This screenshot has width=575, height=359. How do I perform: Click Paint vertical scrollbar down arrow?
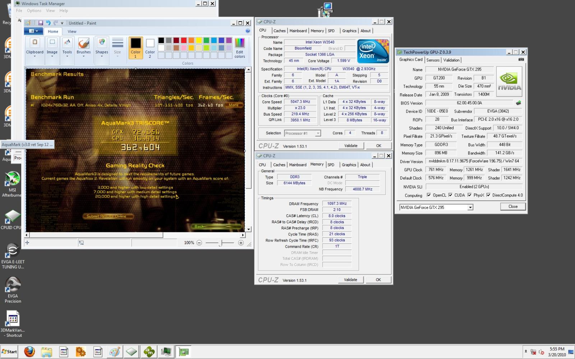248,229
